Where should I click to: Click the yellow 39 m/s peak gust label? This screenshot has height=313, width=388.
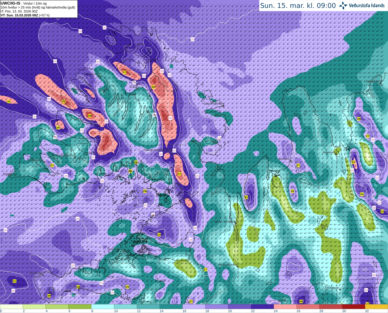[x=90, y=116]
